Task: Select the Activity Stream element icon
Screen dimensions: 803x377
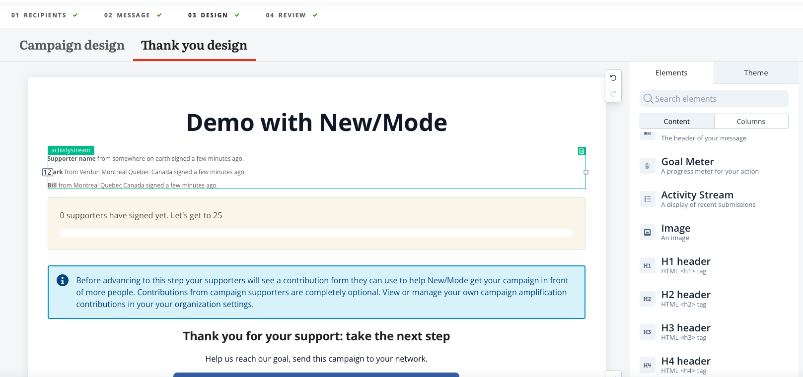Action: (647, 199)
